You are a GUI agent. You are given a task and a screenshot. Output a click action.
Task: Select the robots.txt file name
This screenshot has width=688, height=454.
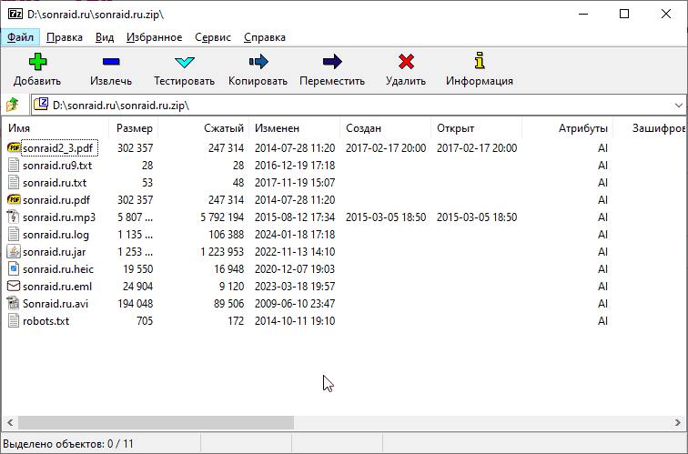click(x=46, y=321)
